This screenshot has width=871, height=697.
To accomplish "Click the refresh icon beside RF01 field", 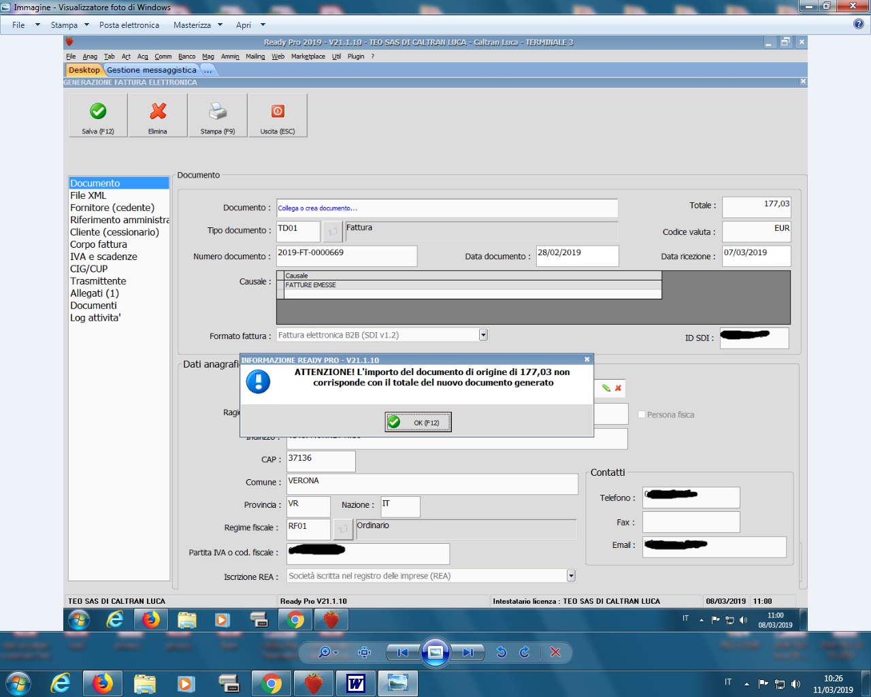I will [x=343, y=529].
